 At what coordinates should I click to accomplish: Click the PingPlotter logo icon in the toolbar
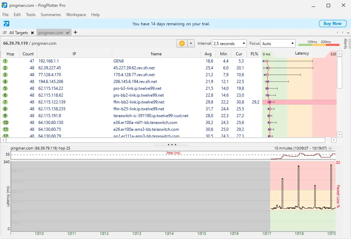[6, 24]
